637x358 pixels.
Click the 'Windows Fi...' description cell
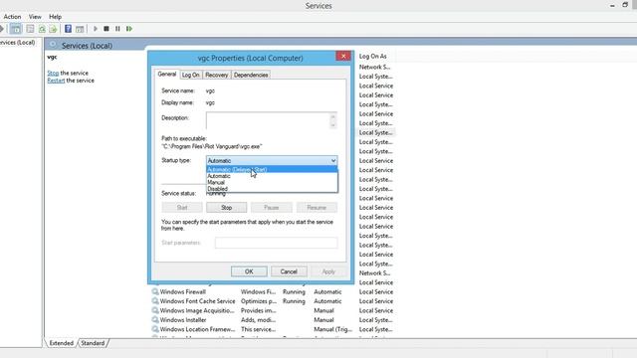tap(259, 291)
